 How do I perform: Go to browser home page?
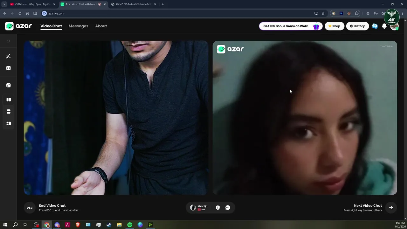click(x=27, y=13)
